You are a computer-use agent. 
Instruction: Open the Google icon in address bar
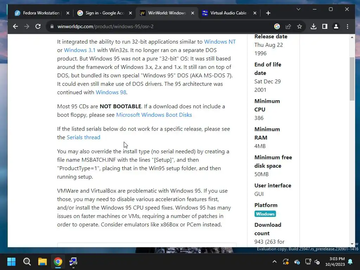(x=277, y=26)
